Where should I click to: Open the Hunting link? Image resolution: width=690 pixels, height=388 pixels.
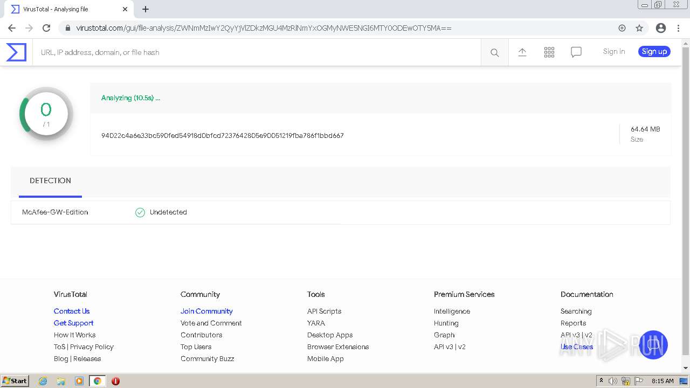click(446, 323)
